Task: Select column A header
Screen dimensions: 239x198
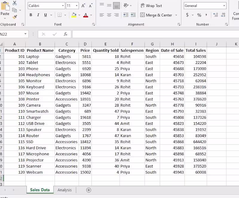Action: (x=15, y=44)
